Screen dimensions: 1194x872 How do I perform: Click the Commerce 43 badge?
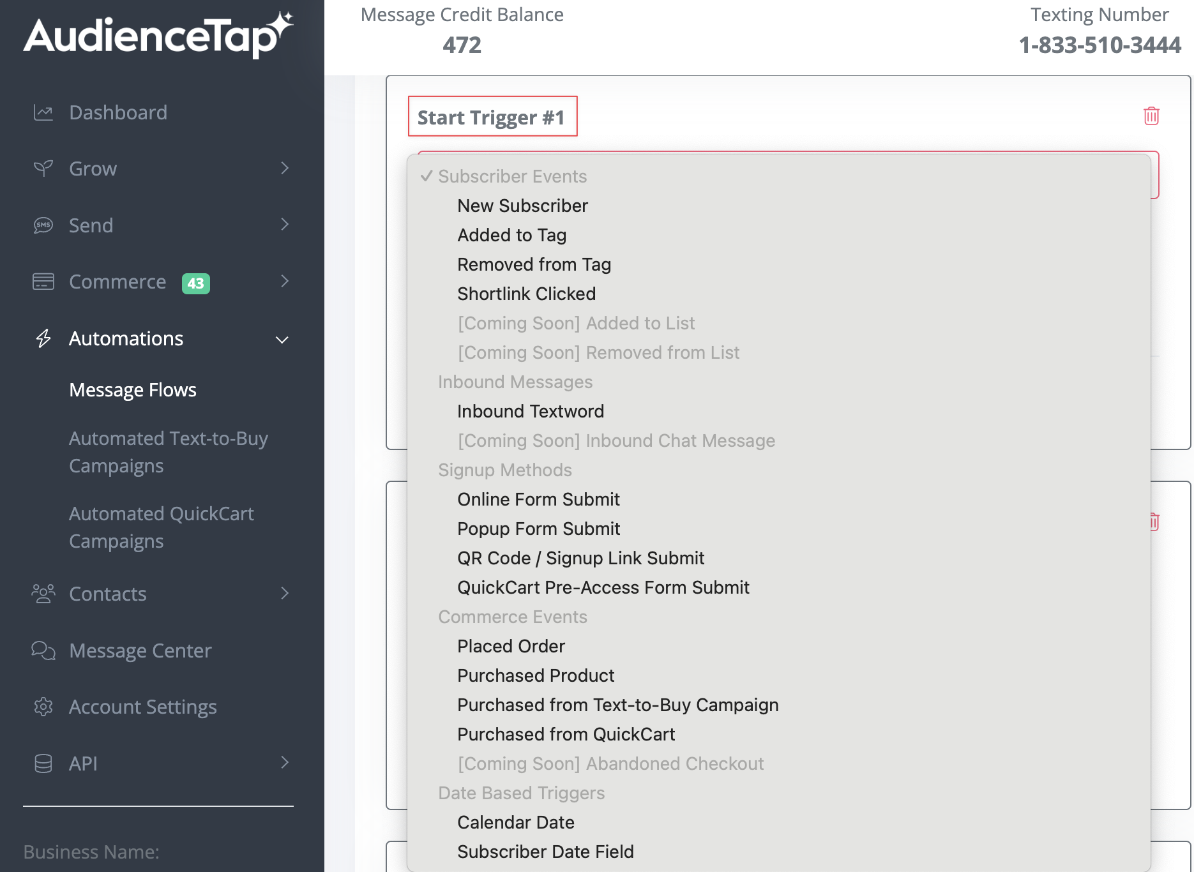(197, 282)
